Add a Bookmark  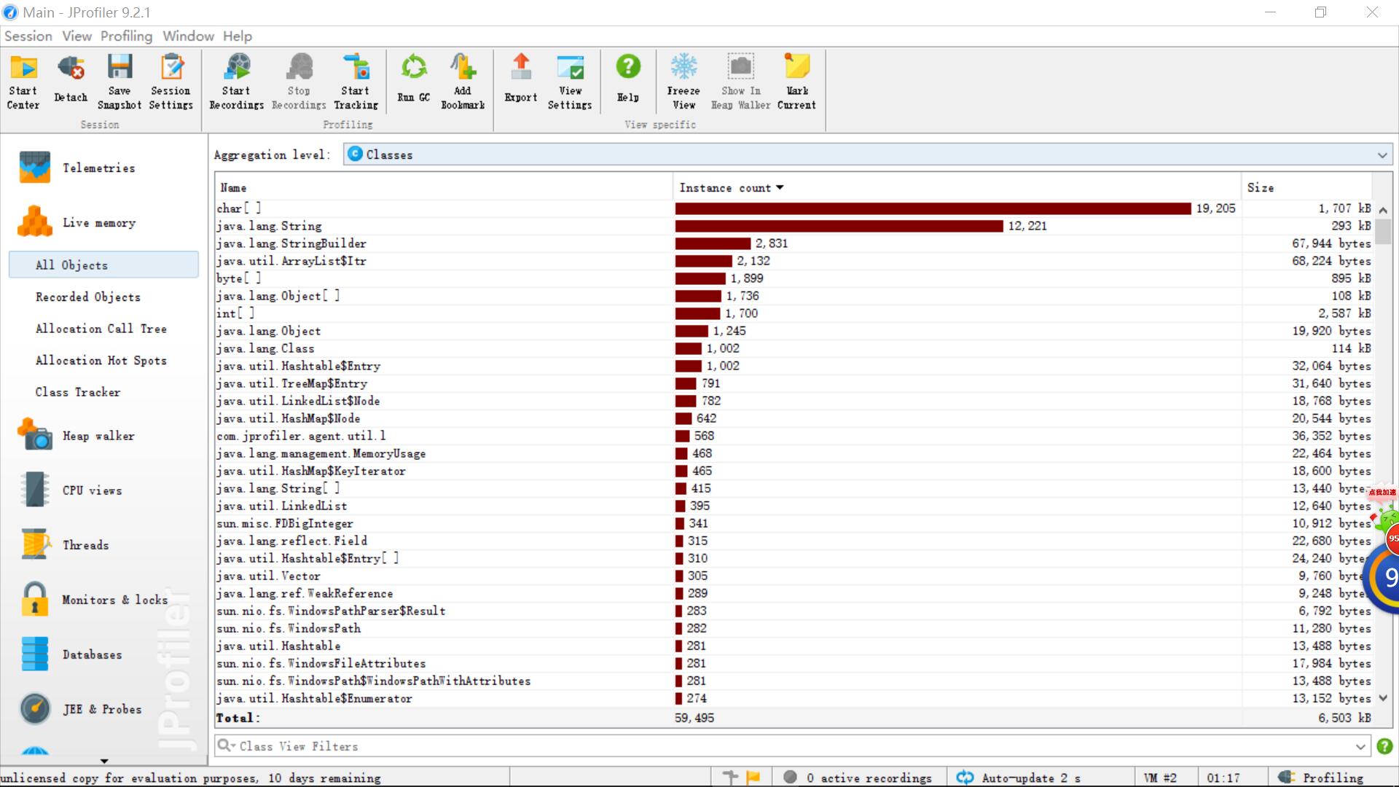[463, 82]
